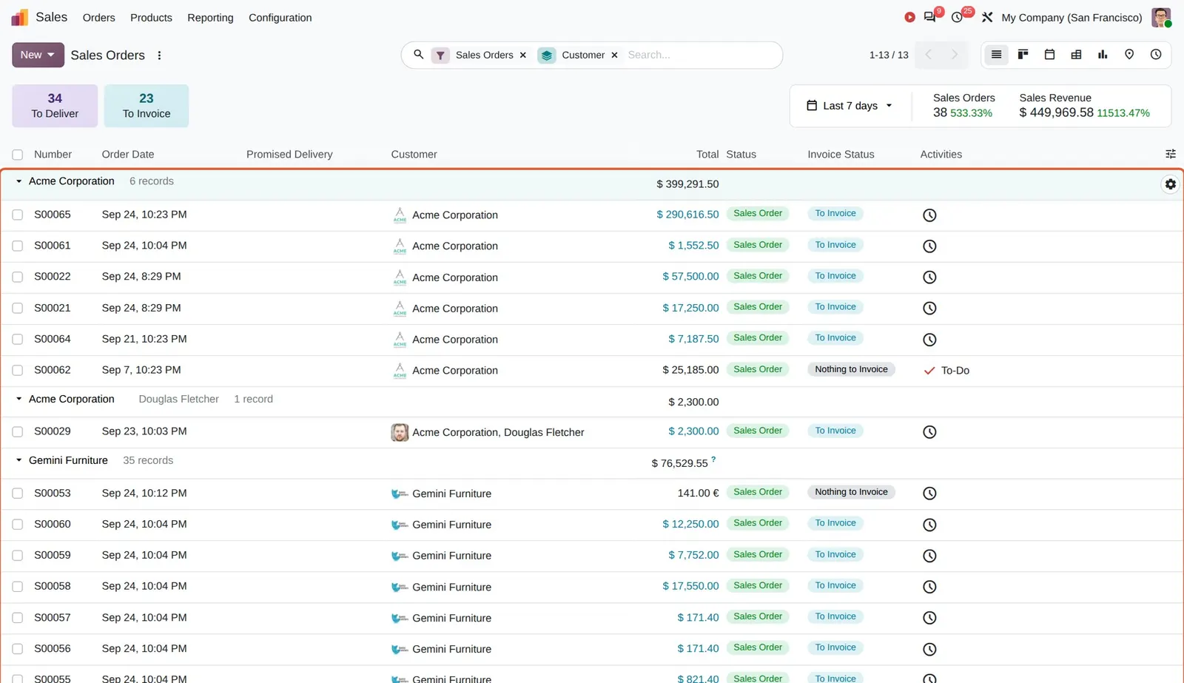Open the Sales app home icon
The height and width of the screenshot is (683, 1184).
20,17
